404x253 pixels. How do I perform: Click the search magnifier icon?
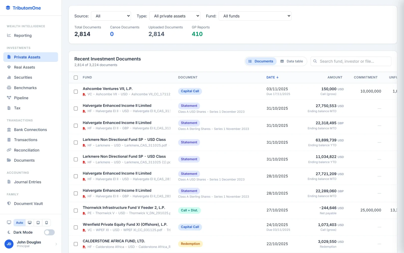315,61
